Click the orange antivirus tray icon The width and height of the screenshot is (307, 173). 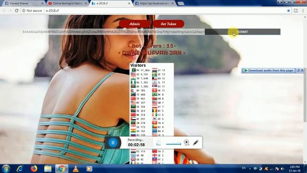click(266, 169)
